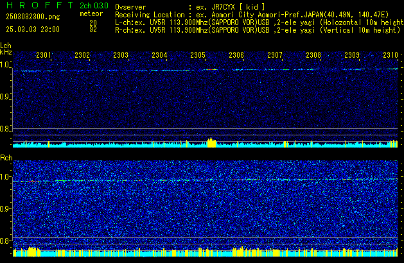404x263 pixels.
Task: Click the Rch channel label
Action: 6,158
